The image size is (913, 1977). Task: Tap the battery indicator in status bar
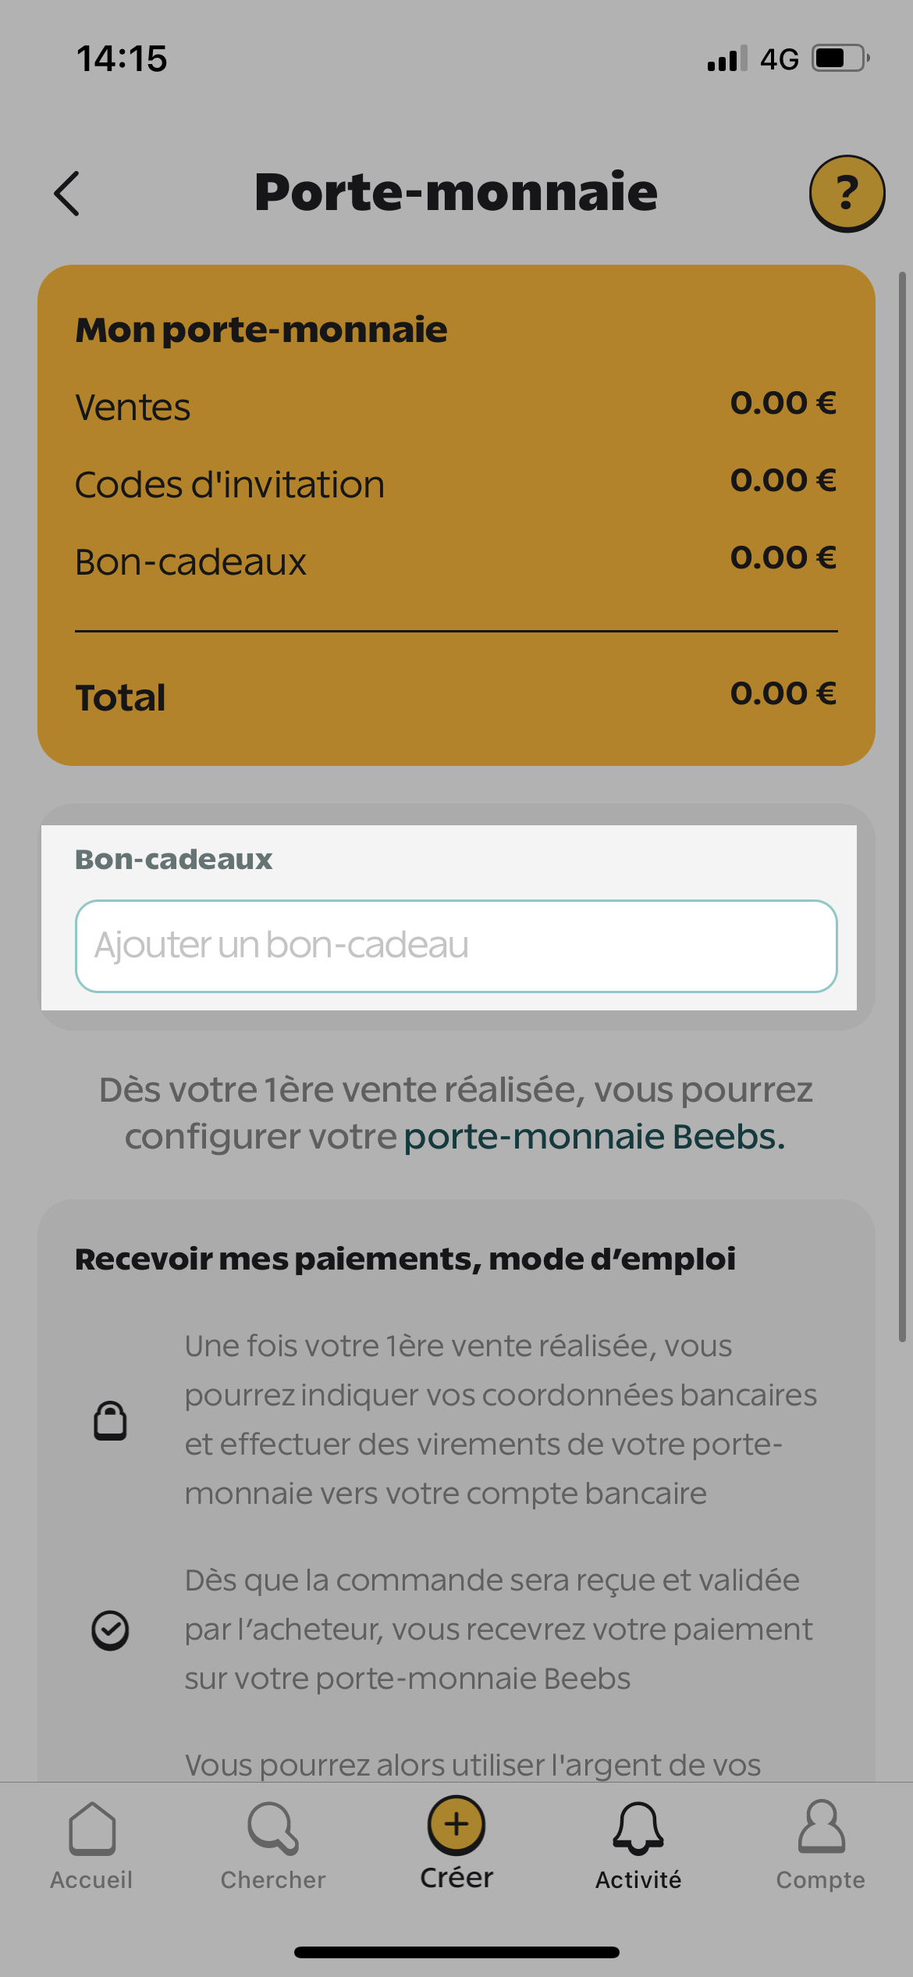[841, 59]
